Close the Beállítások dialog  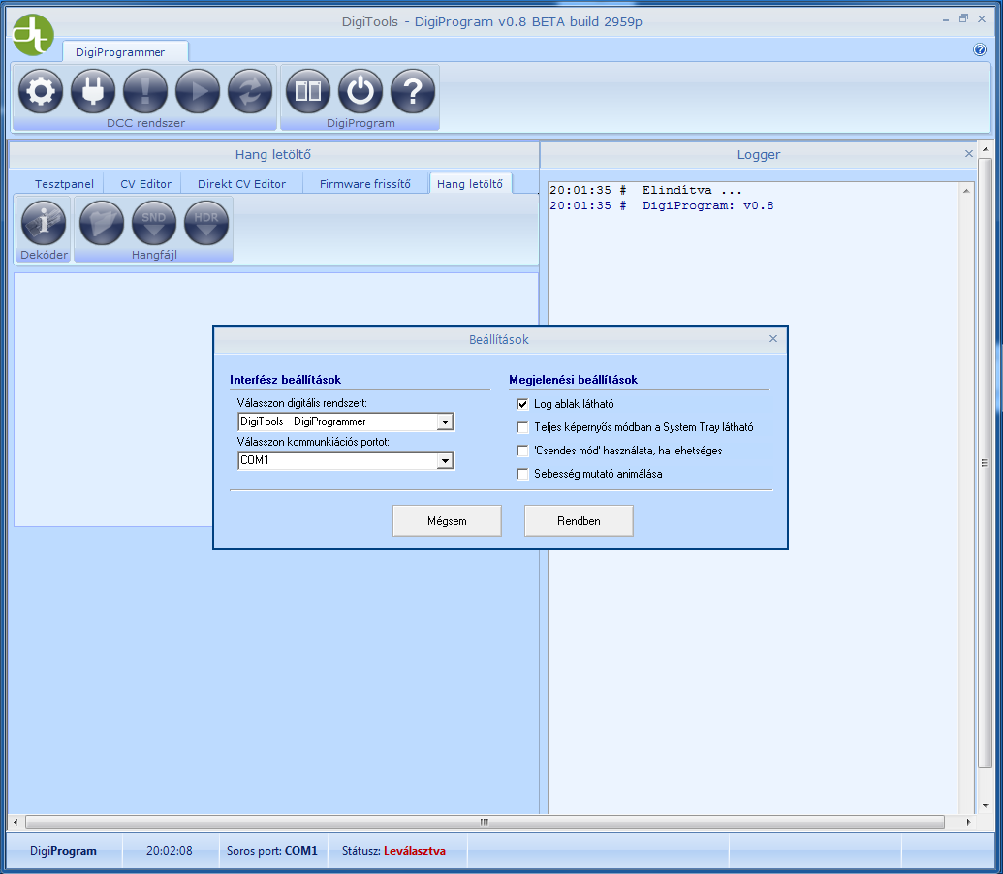[773, 339]
